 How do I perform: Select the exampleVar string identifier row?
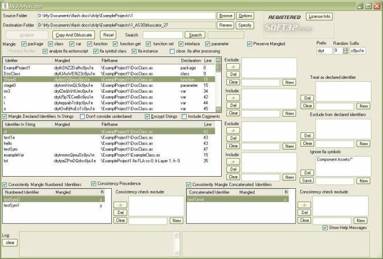click(x=109, y=155)
